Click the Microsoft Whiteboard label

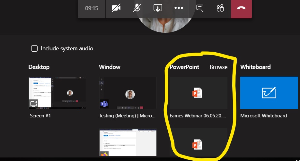(x=263, y=116)
